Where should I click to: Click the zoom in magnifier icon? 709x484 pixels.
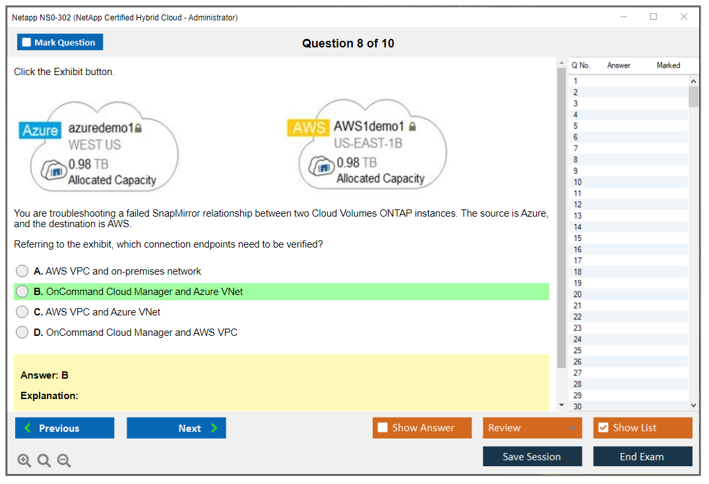tap(24, 461)
